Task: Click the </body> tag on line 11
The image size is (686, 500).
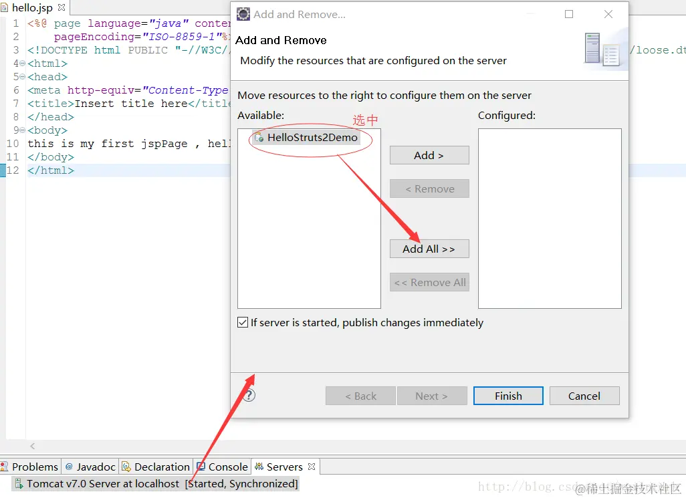Action: (51, 157)
